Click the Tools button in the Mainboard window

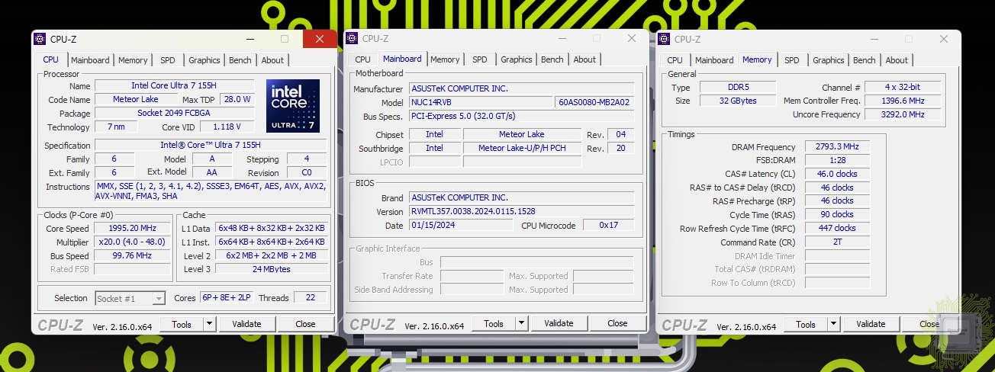tap(494, 323)
